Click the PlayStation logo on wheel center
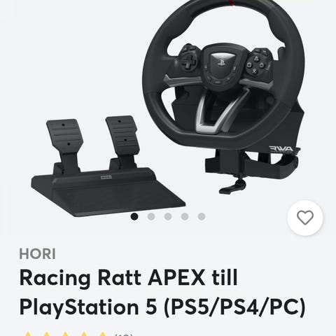Screen dimensions: 336x336 pyautogui.click(x=220, y=63)
